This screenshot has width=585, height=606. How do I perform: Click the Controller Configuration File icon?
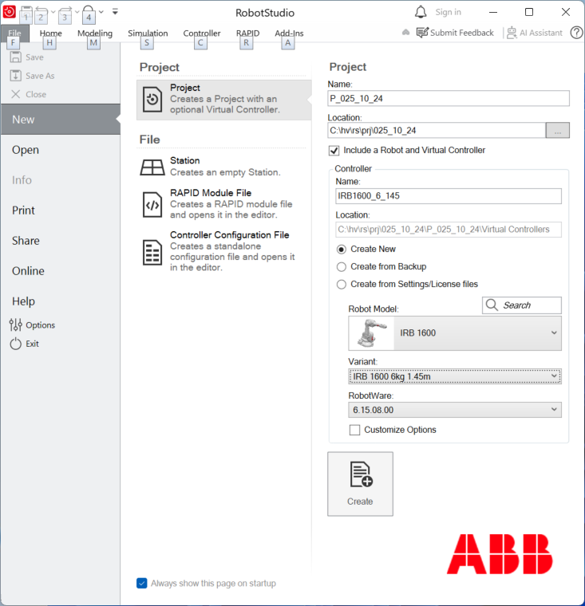point(152,251)
